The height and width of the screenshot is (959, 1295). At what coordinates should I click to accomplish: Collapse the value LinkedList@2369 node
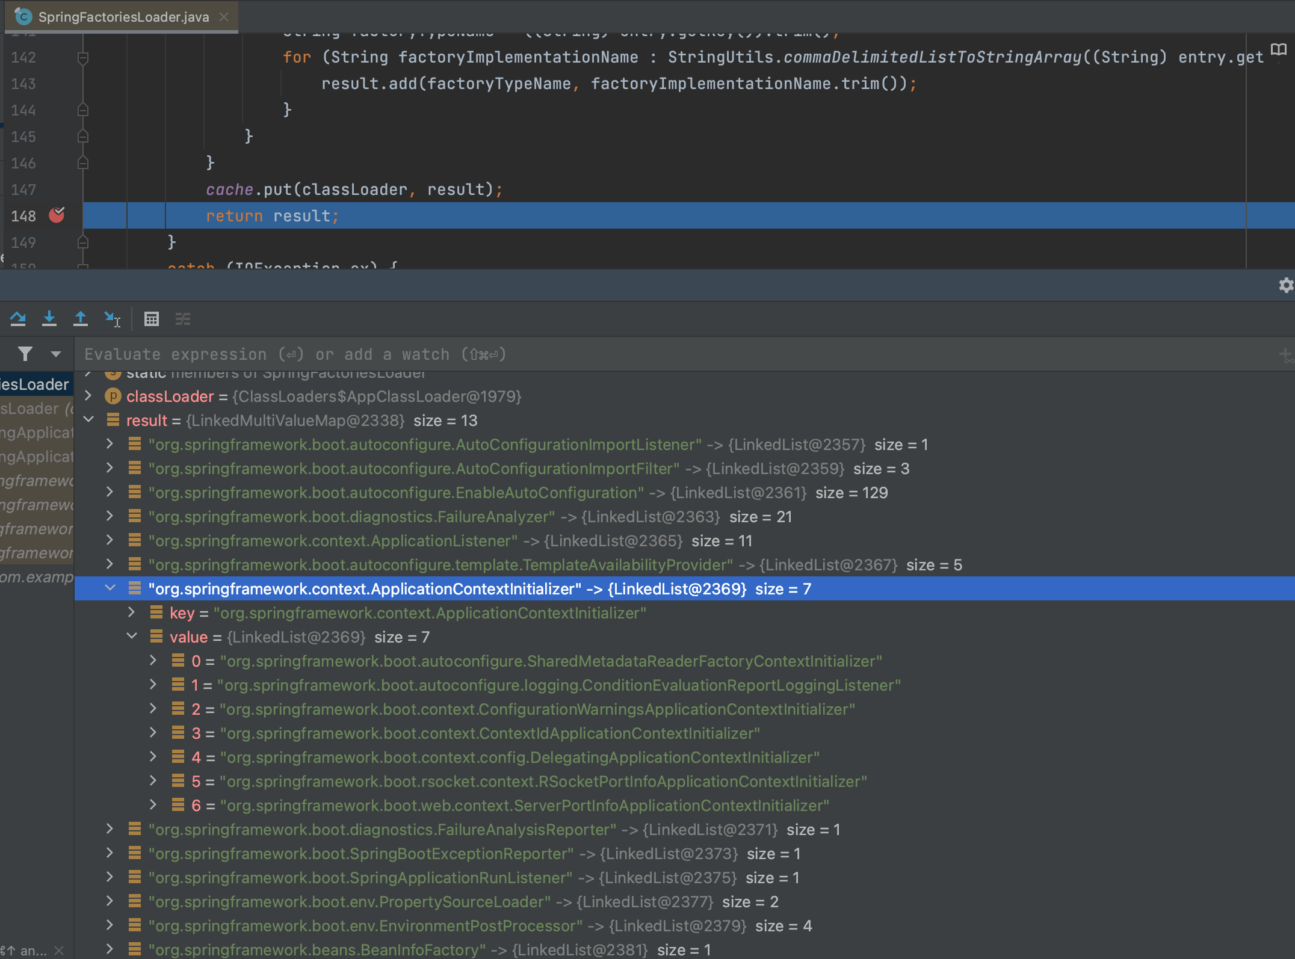click(132, 637)
